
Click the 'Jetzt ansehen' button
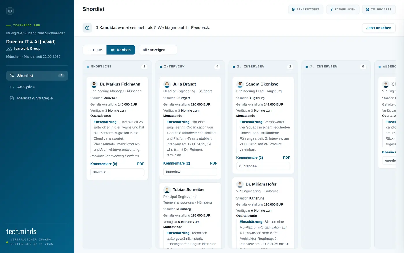pos(379,28)
